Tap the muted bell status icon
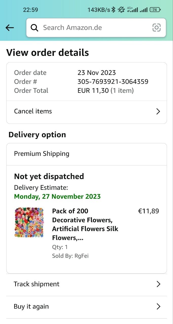Viewport: 173px width, 324px height. tap(121, 10)
